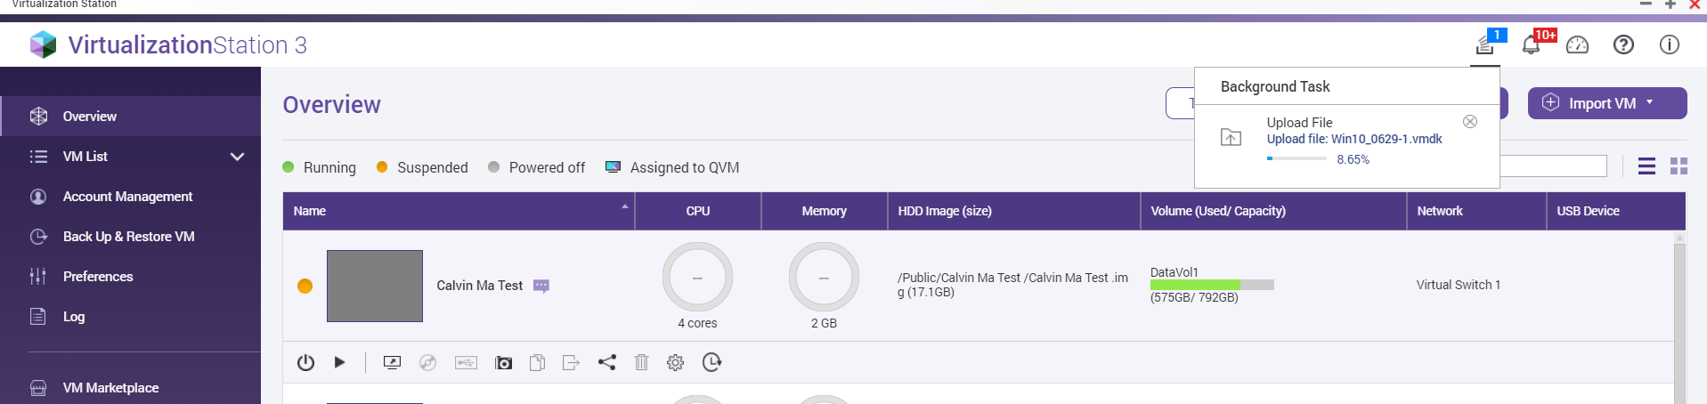Cancel the Win10_0629-1.vmdk upload task
The image size is (1707, 404).
[1470, 121]
